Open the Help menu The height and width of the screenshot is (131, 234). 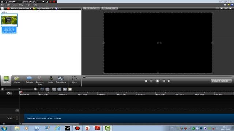(35, 5)
